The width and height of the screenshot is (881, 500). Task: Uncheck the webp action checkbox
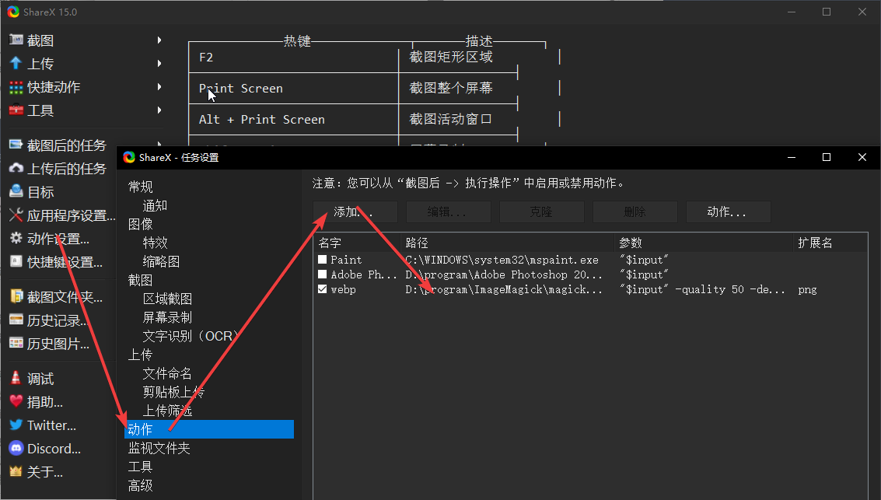pyautogui.click(x=323, y=289)
